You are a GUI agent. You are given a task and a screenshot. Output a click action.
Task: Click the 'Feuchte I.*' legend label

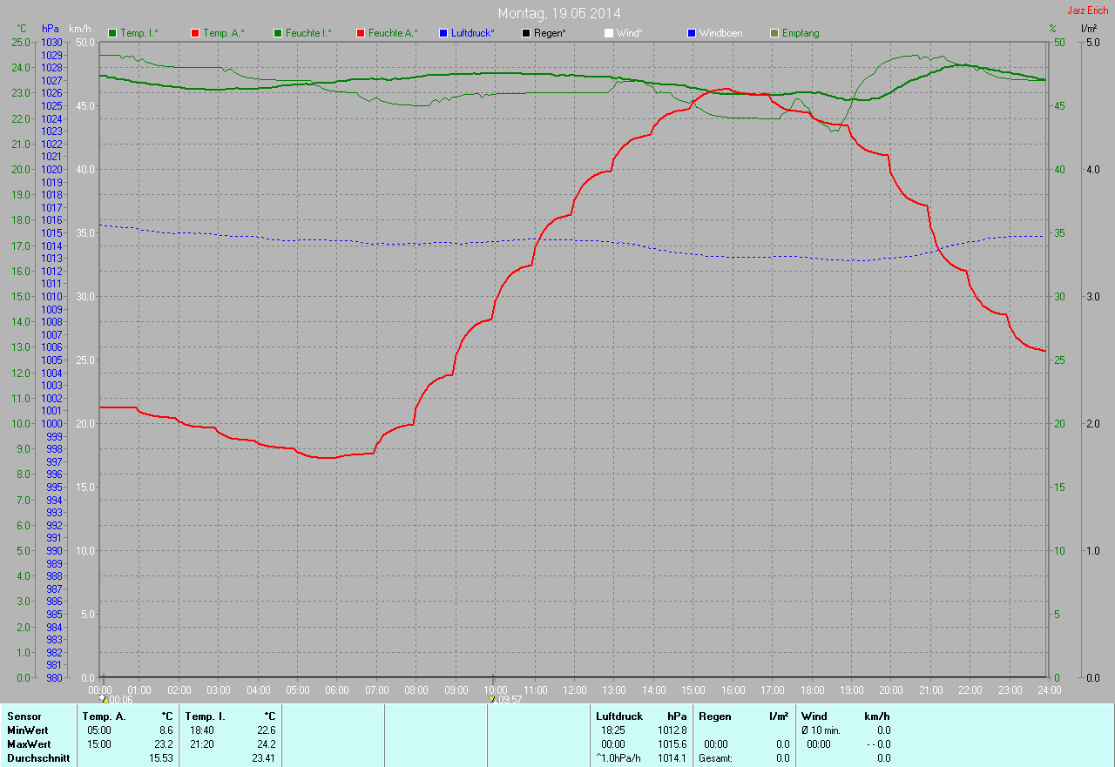309,33
